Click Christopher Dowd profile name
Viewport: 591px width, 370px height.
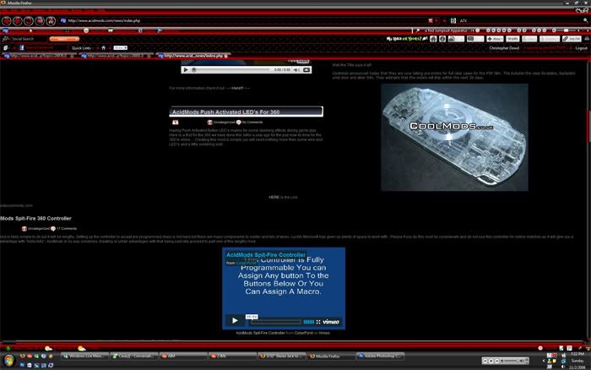(x=504, y=48)
